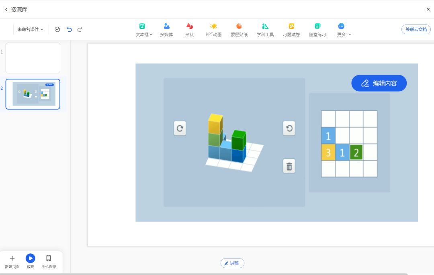The height and width of the screenshot is (275, 434).
Task: Open the 蒙层贴纸 sticker tool
Action: tap(239, 30)
